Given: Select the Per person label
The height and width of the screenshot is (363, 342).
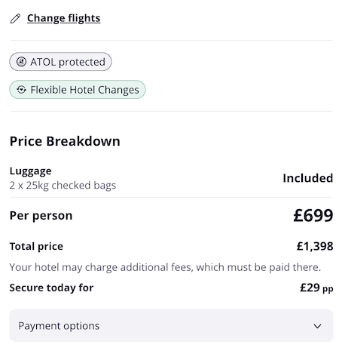Looking at the screenshot, I should tap(41, 216).
